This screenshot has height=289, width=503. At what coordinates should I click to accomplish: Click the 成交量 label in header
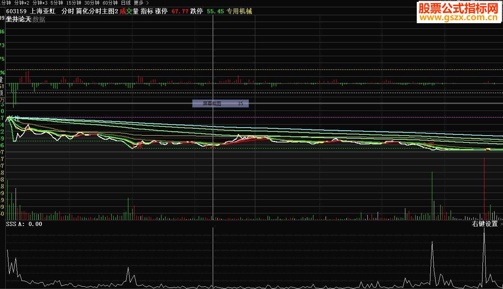pos(129,11)
